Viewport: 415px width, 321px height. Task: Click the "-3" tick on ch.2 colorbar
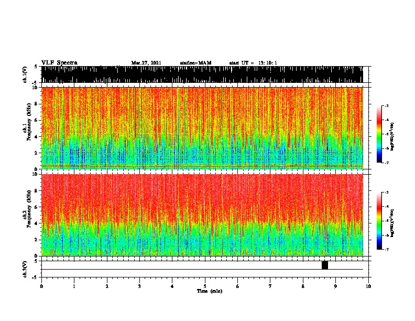point(387,192)
